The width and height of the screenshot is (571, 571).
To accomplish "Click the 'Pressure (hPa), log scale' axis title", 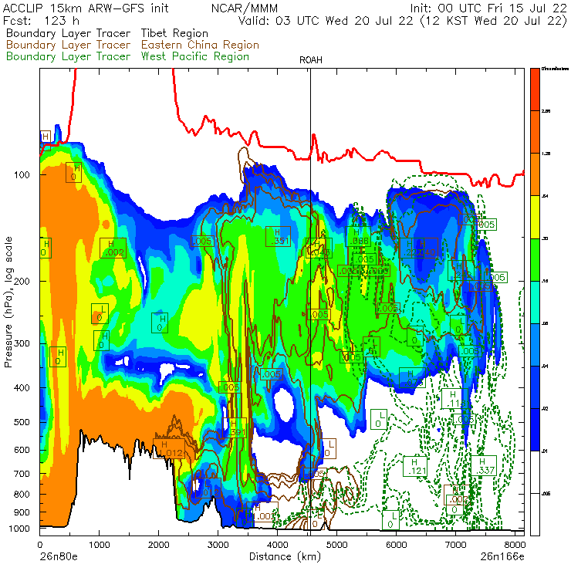I will pos(8,302).
